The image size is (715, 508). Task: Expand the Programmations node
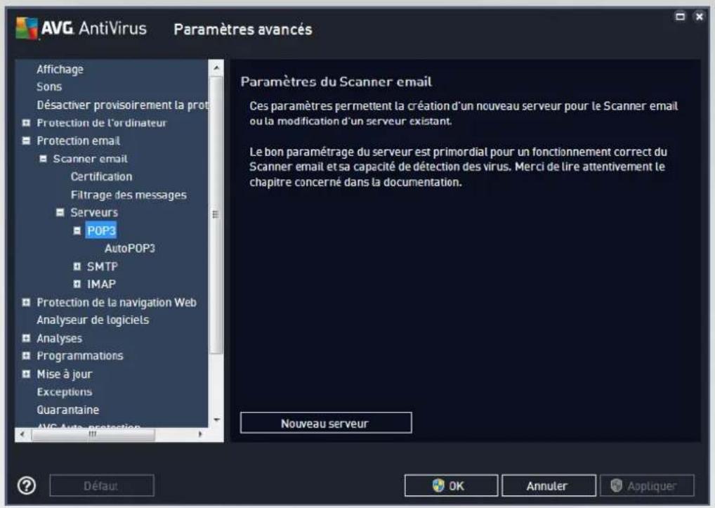[27, 356]
